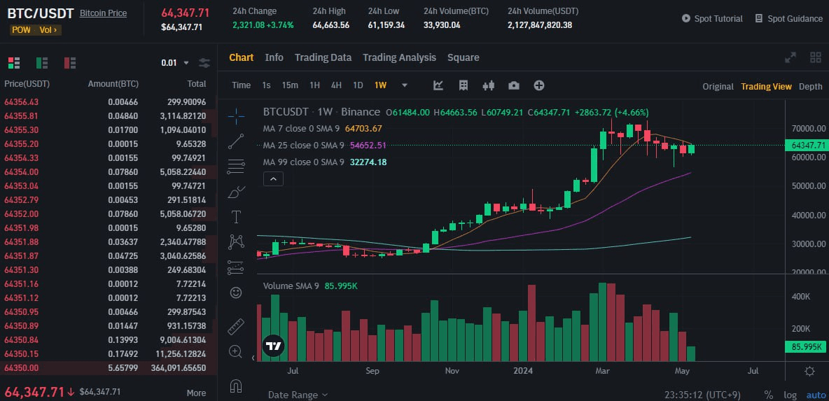Open chart settings gear icon

tap(809, 372)
